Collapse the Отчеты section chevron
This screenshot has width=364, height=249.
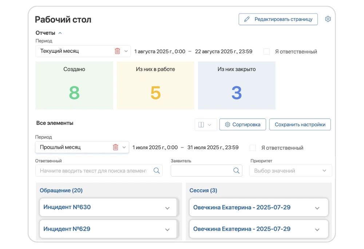click(60, 33)
